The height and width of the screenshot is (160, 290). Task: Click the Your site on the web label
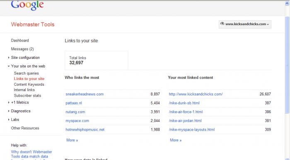coord(28,66)
